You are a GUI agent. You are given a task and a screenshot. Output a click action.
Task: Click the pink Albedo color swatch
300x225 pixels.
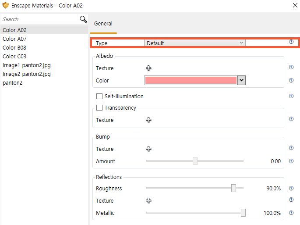(x=190, y=80)
